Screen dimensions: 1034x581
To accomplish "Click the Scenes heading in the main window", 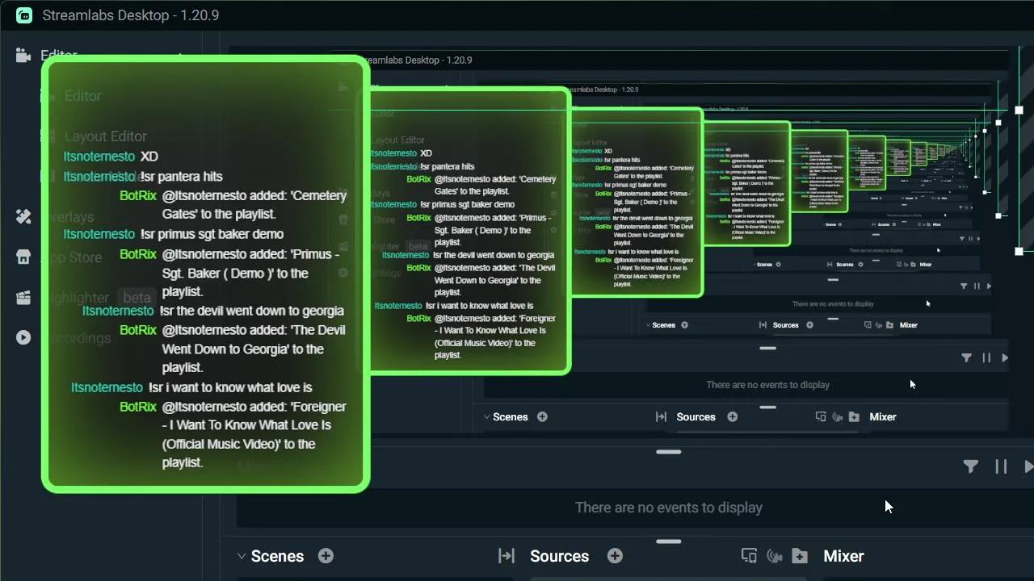I will [x=277, y=556].
